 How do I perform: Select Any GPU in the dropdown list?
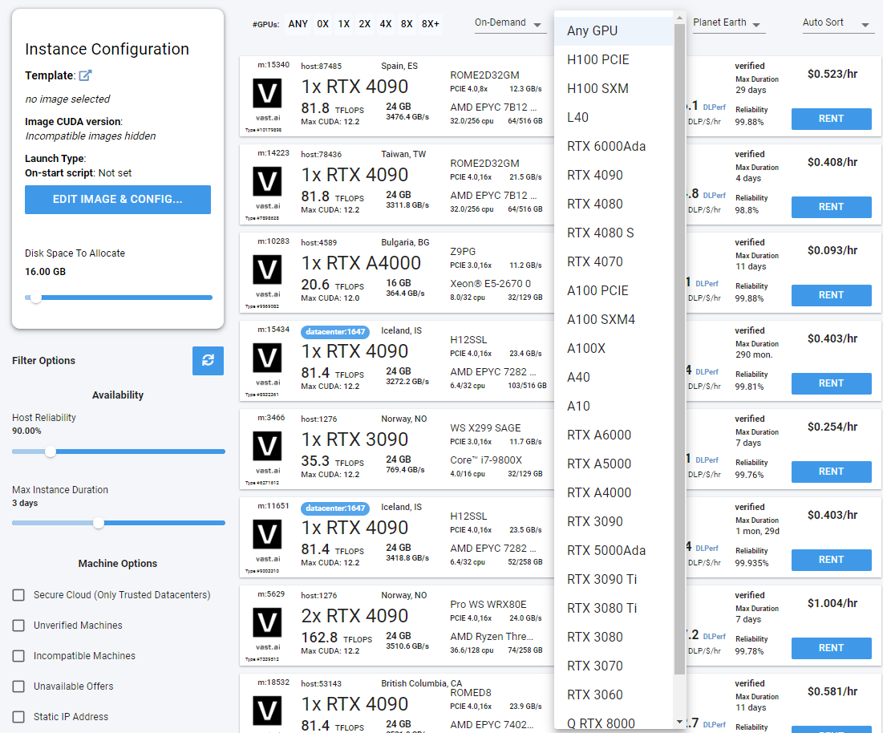point(614,31)
